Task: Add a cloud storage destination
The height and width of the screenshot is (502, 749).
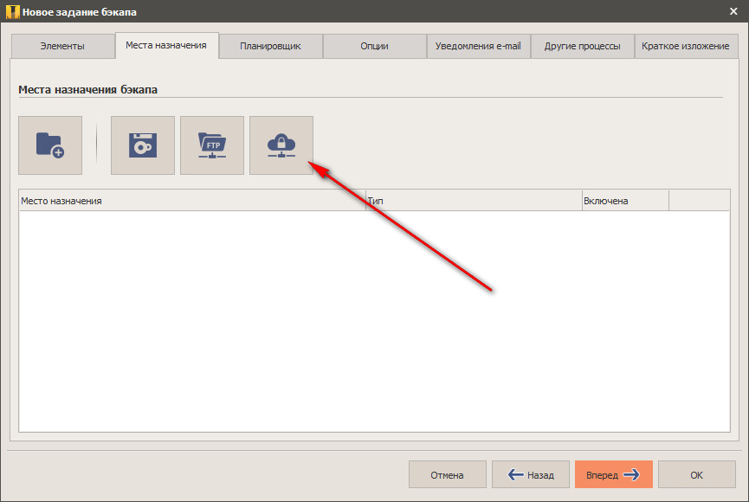Action: (x=281, y=145)
